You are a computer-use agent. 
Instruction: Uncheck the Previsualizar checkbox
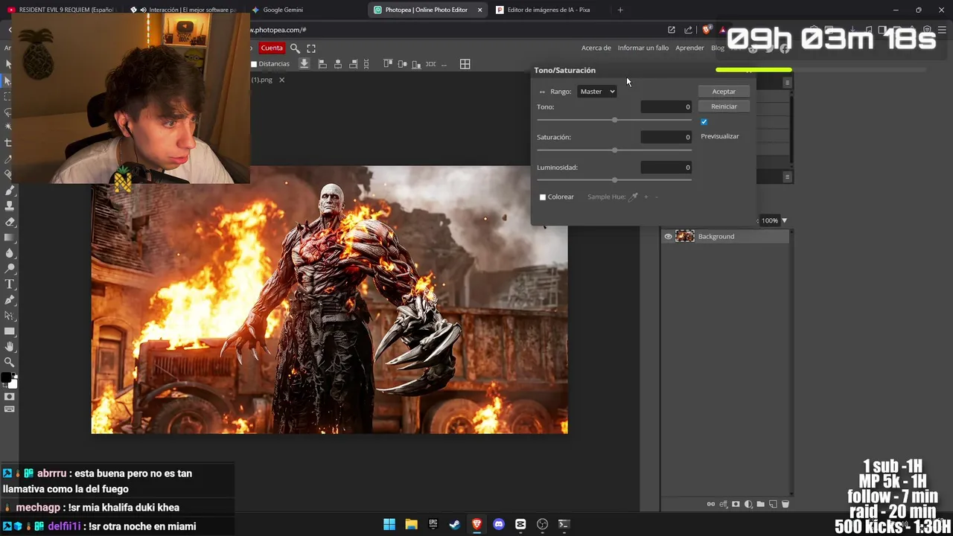click(704, 121)
